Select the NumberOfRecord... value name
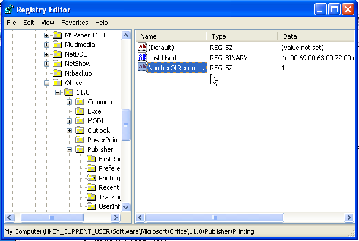 pos(177,68)
